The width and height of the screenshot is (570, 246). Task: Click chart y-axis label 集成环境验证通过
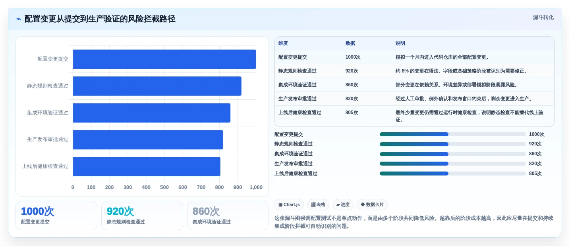coord(48,113)
